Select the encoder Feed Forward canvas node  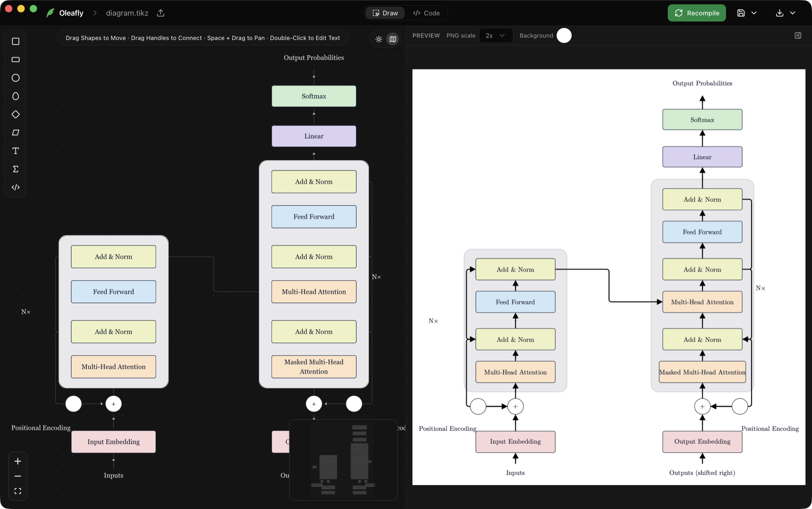[114, 292]
